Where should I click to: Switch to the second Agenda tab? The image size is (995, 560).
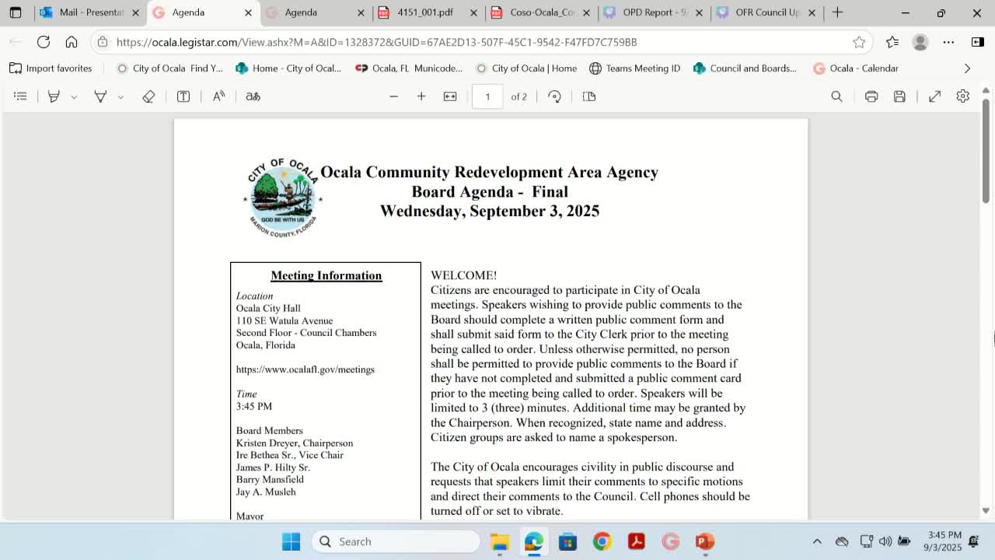pyautogui.click(x=315, y=12)
